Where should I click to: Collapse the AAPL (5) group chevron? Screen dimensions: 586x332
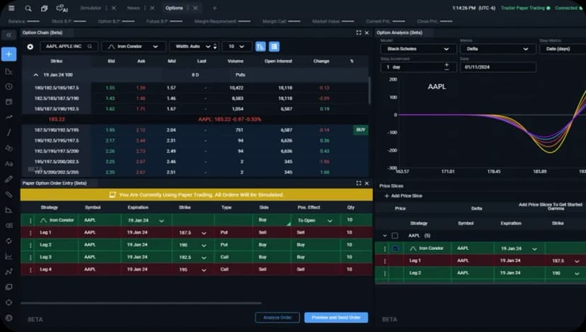[385, 236]
